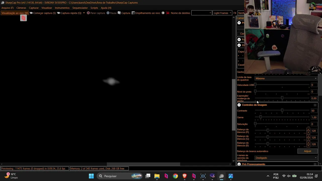Image resolution: width=322 pixels, height=181 pixels.
Task: Open the Windows Start menu
Action: coord(91,176)
